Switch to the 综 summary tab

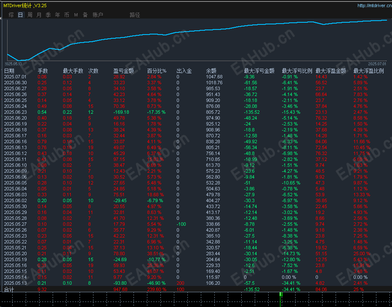pos(11,15)
